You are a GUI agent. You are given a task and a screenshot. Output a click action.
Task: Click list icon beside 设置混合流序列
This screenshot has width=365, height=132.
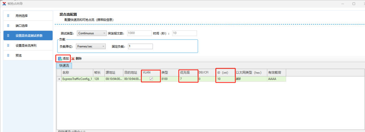[8, 46]
